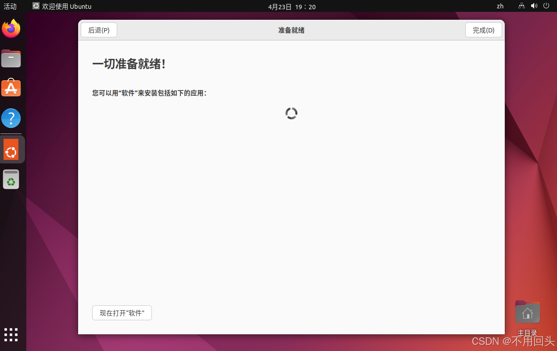Viewport: 557px width, 351px height.
Task: Open the Help icon in dock
Action: pyautogui.click(x=11, y=118)
